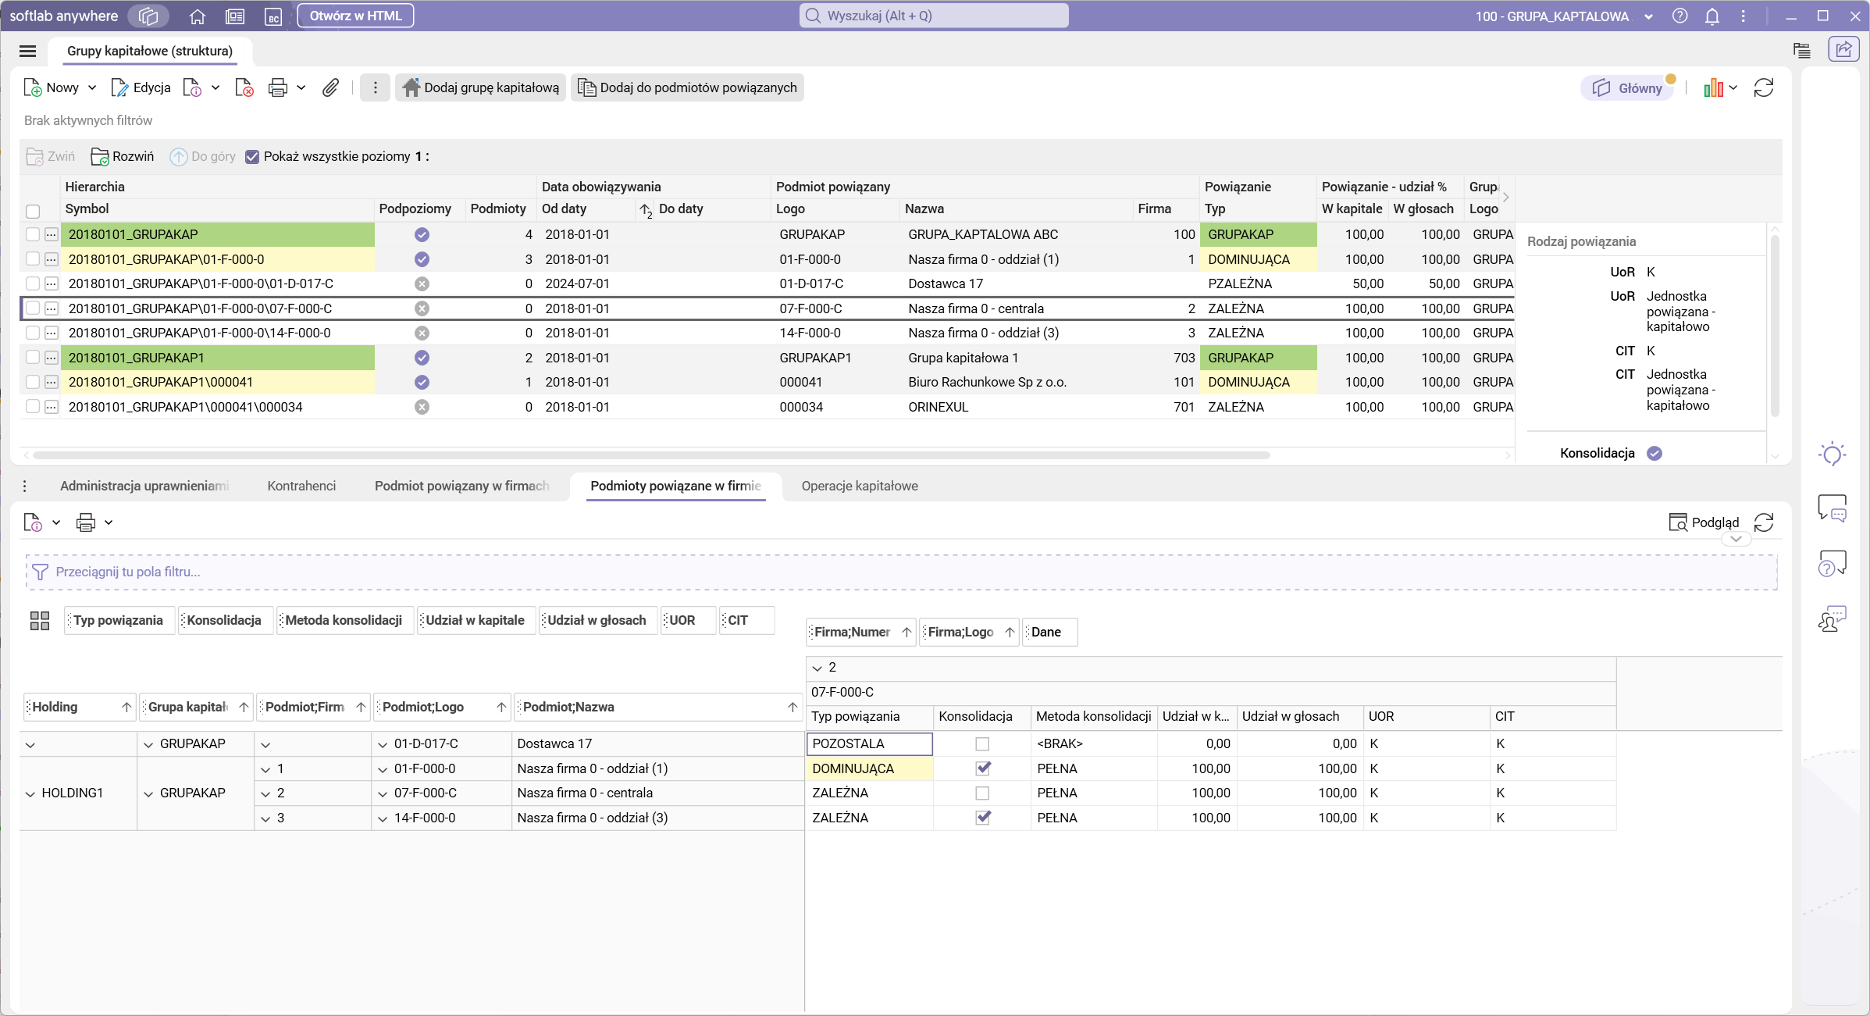Open the notifications bell
Screen dimensions: 1870x1016
[x=1711, y=16]
